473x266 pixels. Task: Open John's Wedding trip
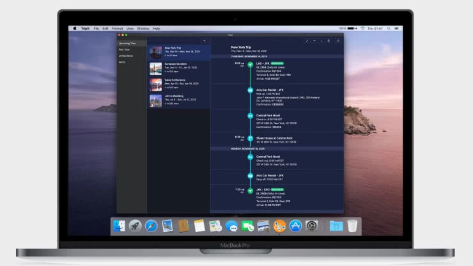pos(178,100)
